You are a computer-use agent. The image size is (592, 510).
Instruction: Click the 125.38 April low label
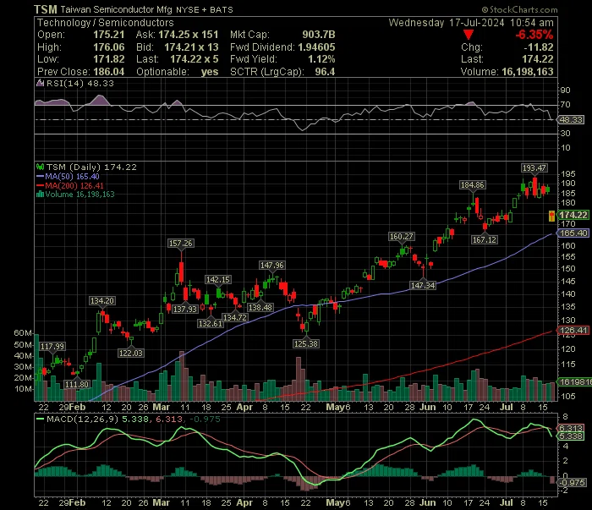(x=306, y=344)
